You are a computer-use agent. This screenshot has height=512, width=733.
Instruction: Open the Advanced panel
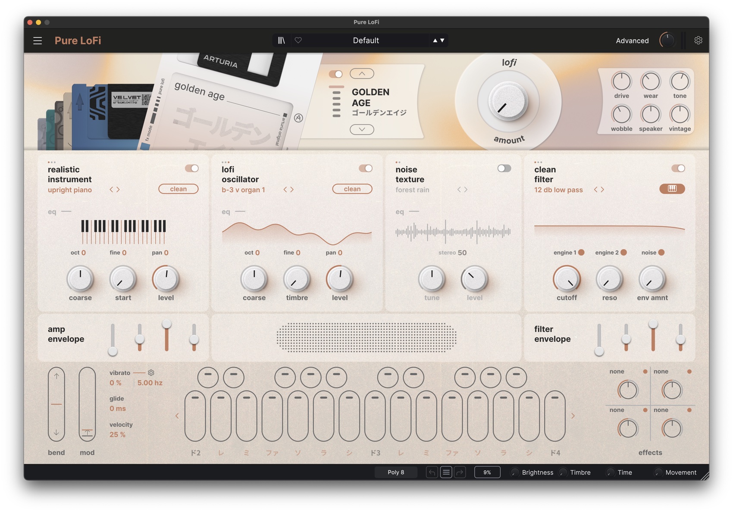[632, 41]
